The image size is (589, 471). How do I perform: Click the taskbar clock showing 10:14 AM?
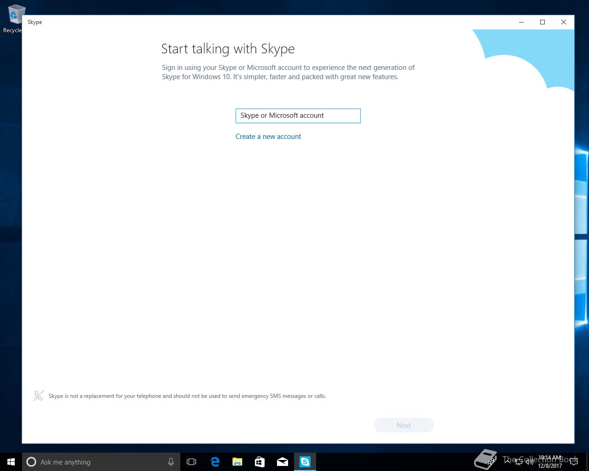coord(550,462)
